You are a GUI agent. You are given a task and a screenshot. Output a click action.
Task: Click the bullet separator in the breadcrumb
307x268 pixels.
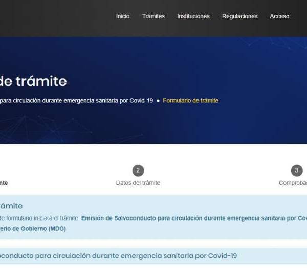click(158, 101)
